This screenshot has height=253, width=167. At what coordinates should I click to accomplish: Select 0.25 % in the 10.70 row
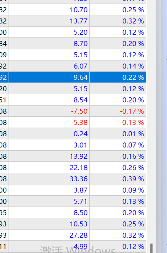(133, 10)
